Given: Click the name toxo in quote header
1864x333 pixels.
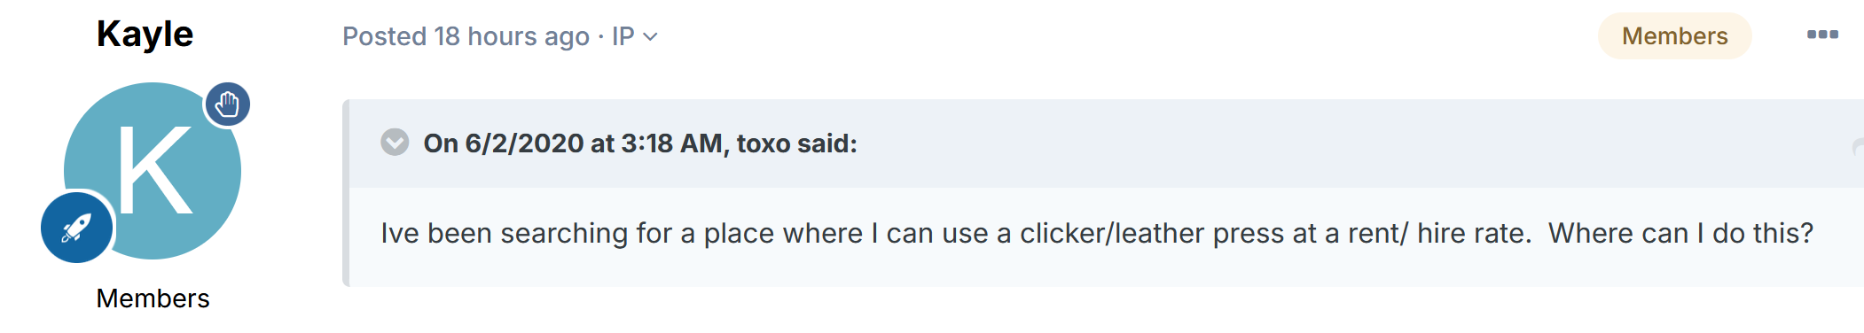Looking at the screenshot, I should click(764, 143).
